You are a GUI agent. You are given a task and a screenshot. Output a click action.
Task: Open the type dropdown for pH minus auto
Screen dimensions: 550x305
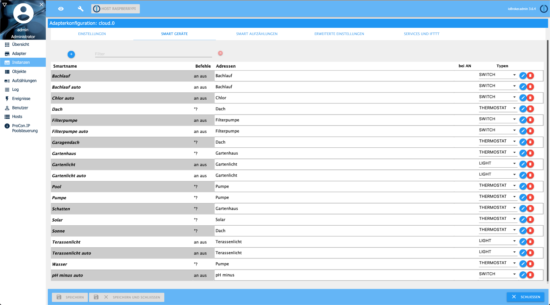498,274
